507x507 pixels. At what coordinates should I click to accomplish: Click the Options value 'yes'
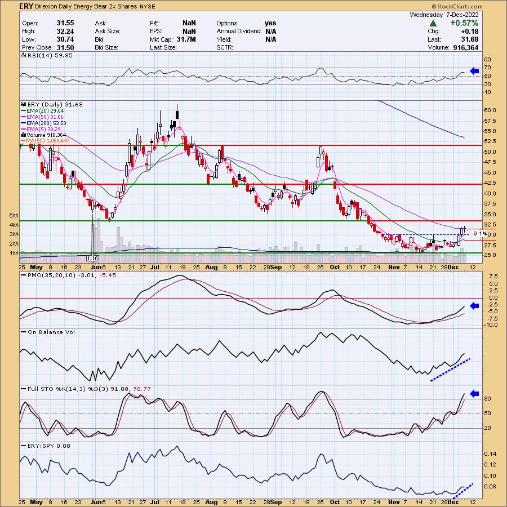[x=270, y=23]
